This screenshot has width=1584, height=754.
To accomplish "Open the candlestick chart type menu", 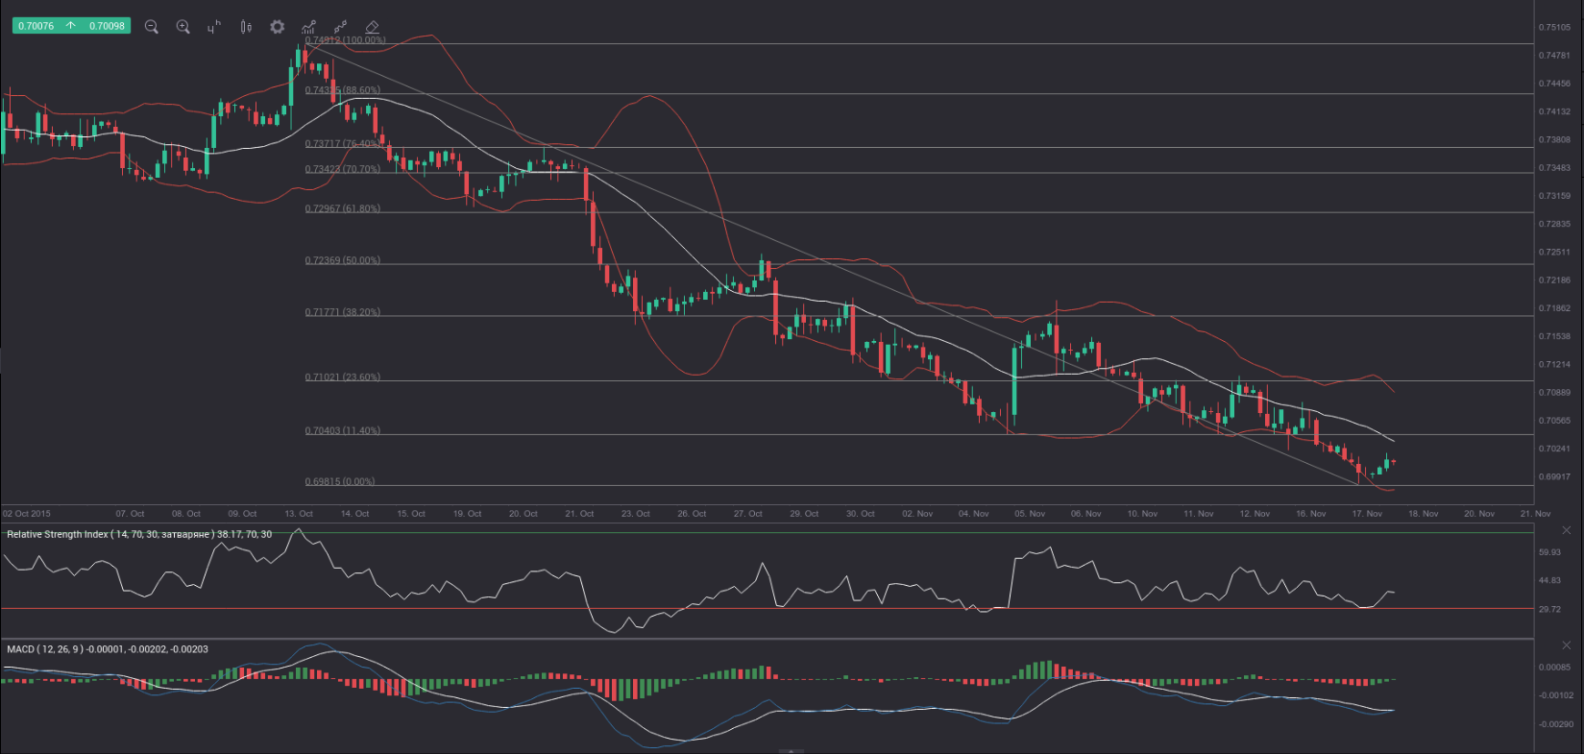I will [x=246, y=27].
